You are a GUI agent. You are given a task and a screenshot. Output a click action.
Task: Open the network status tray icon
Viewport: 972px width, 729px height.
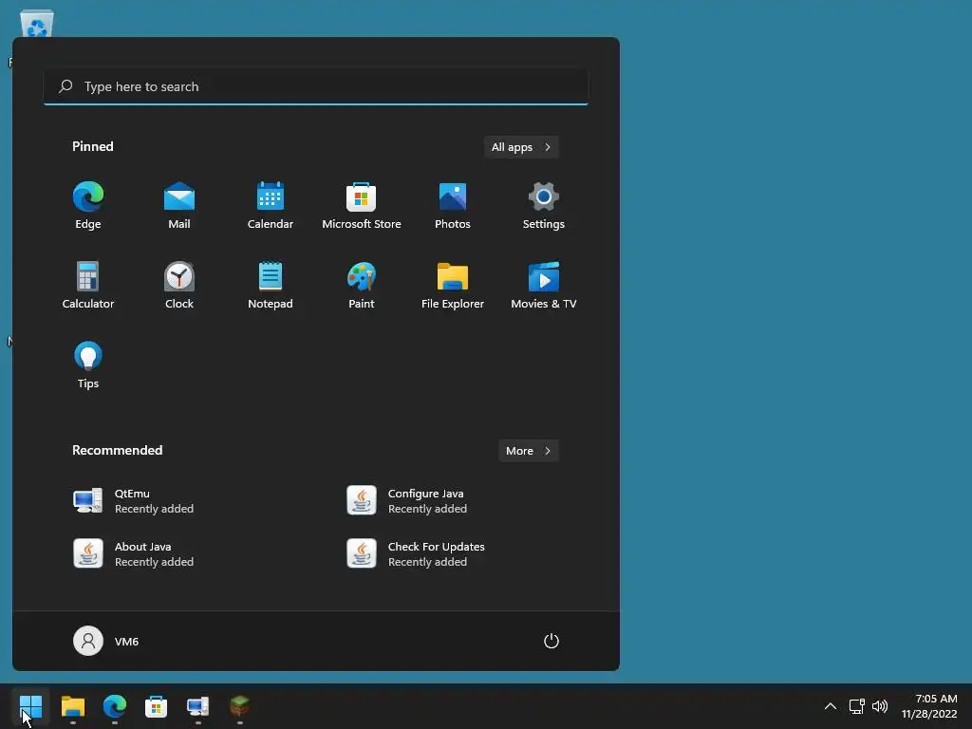click(857, 706)
